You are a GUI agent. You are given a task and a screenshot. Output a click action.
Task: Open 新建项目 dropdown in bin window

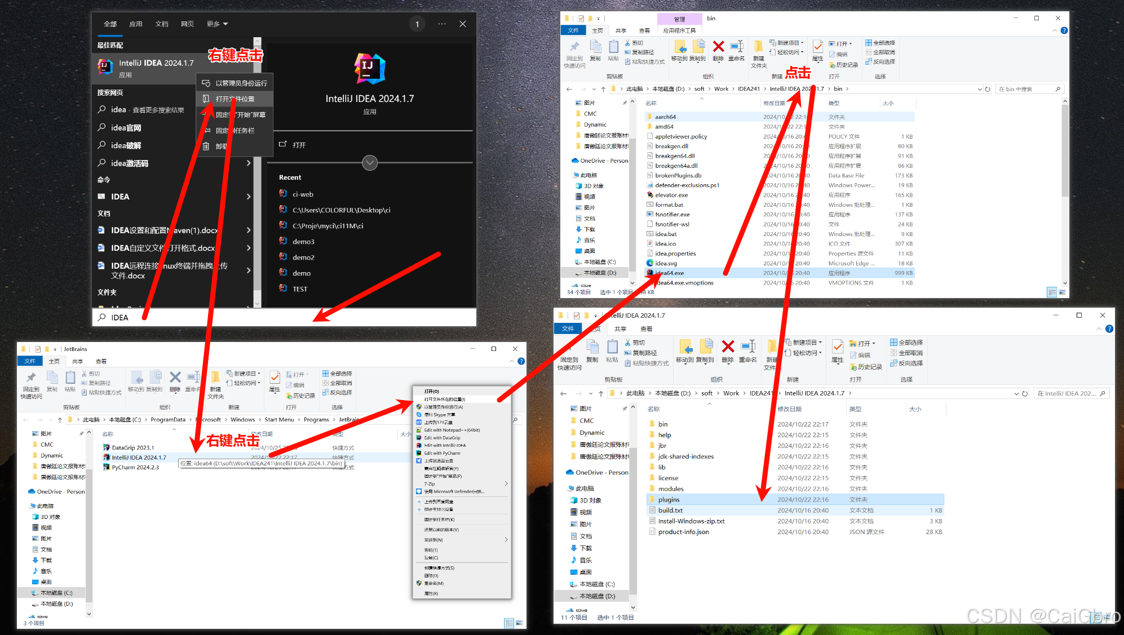(787, 43)
